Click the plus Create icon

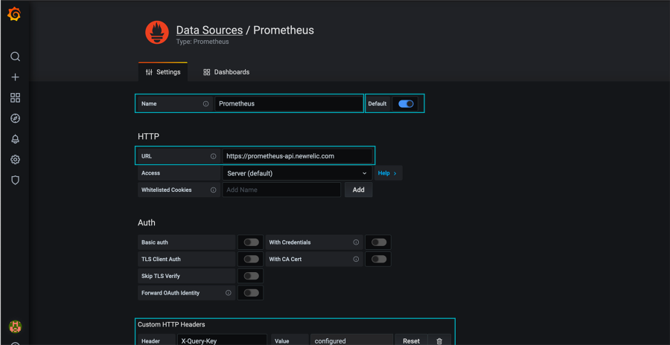click(x=15, y=77)
